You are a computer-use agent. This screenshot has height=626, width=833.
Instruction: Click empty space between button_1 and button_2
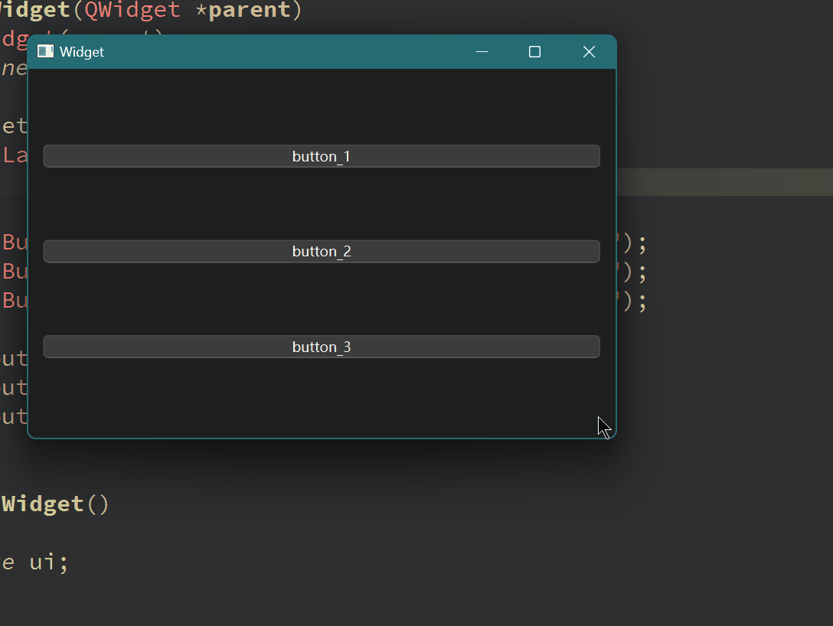[322, 204]
